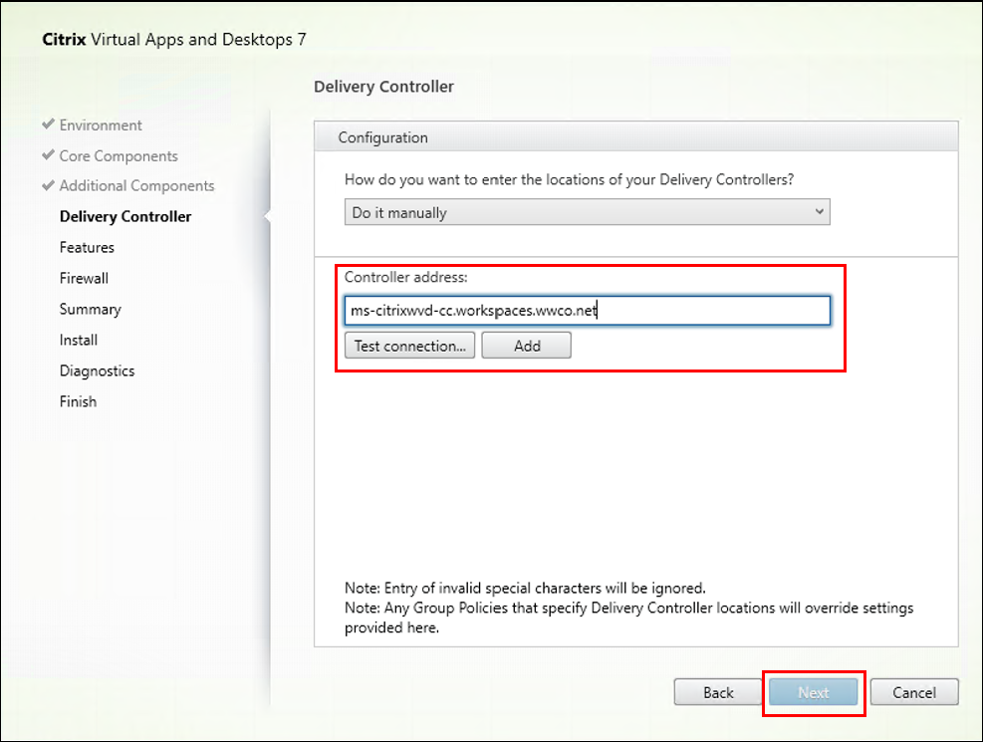983x742 pixels.
Task: Click the checkmark icon beside Environment
Action: [x=48, y=124]
